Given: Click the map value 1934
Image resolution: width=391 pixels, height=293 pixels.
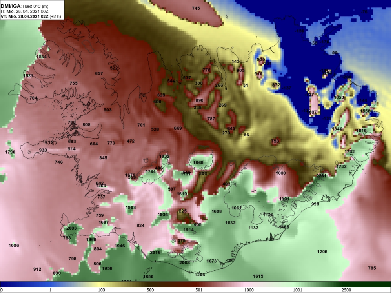Looking at the screenshot, I should (x=163, y=214).
